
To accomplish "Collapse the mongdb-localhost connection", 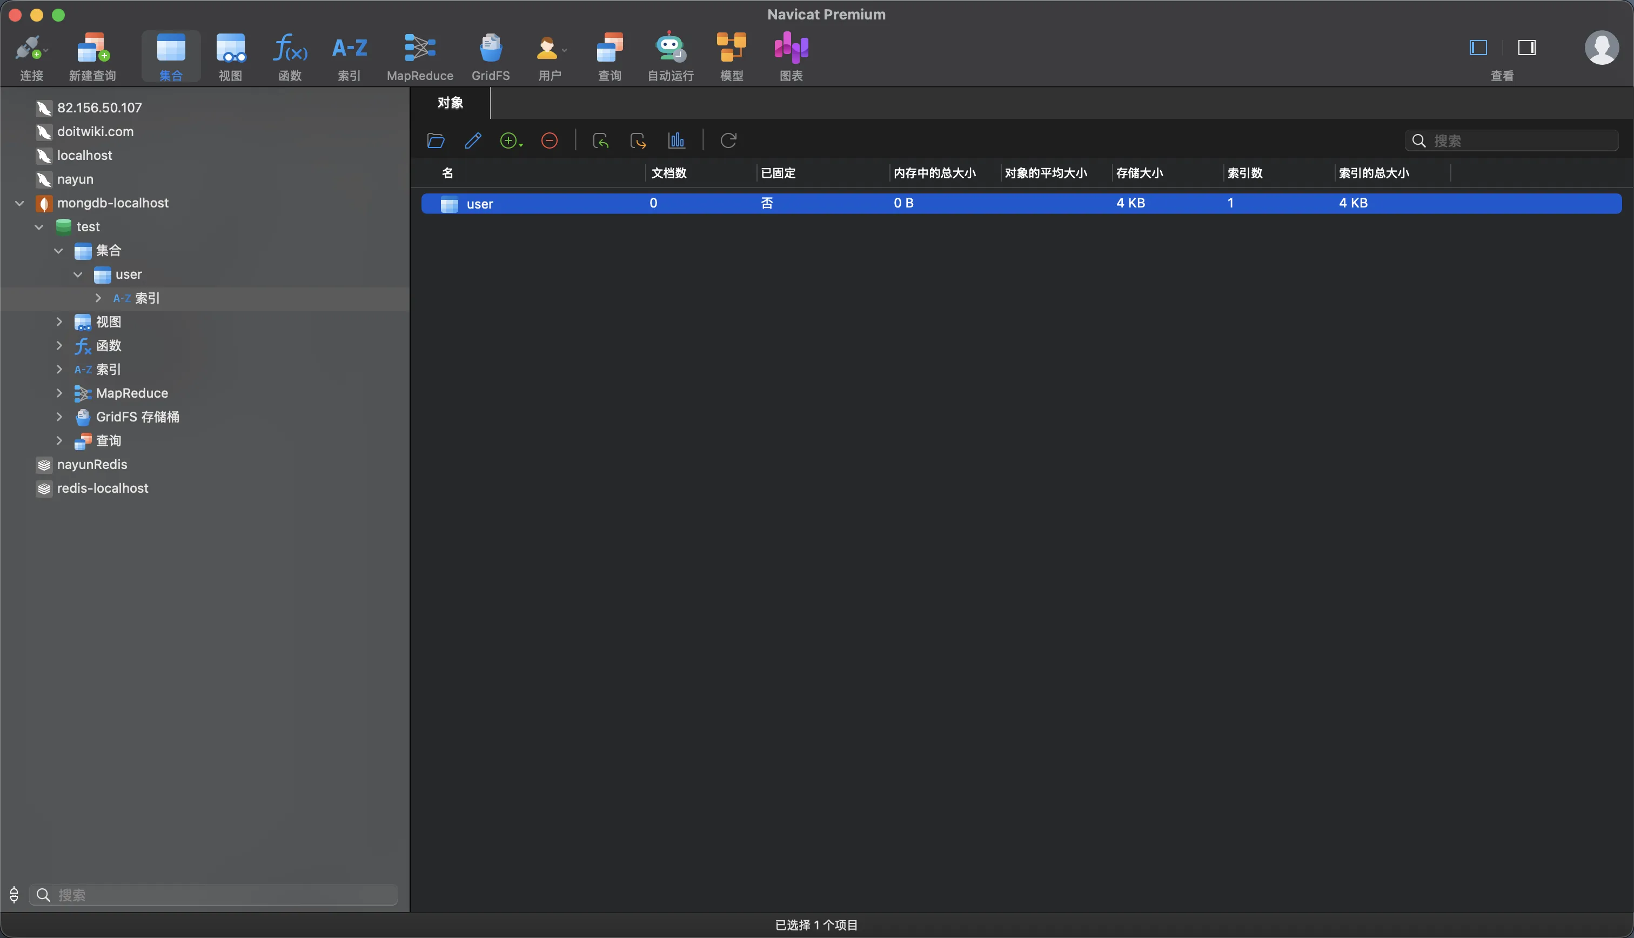I will [x=19, y=203].
